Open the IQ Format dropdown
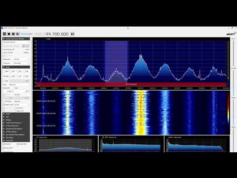 [22, 63]
